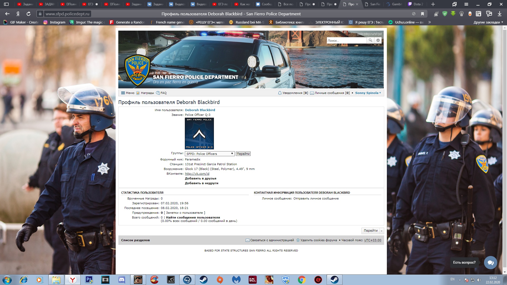This screenshot has width=507, height=285.
Task: Open the QR code extension icon
Action: tap(478, 14)
